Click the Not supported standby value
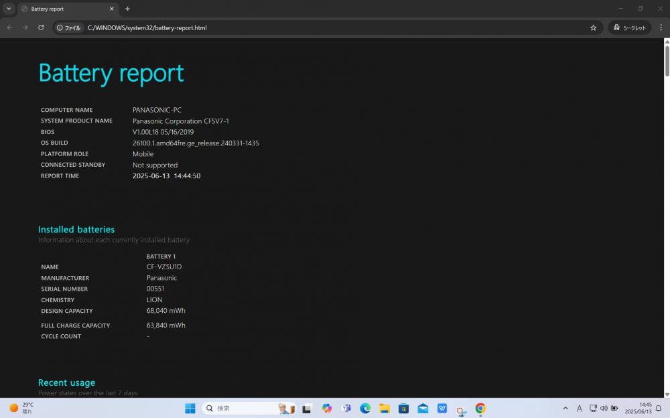Viewport: 670px width, 418px height. click(x=155, y=165)
